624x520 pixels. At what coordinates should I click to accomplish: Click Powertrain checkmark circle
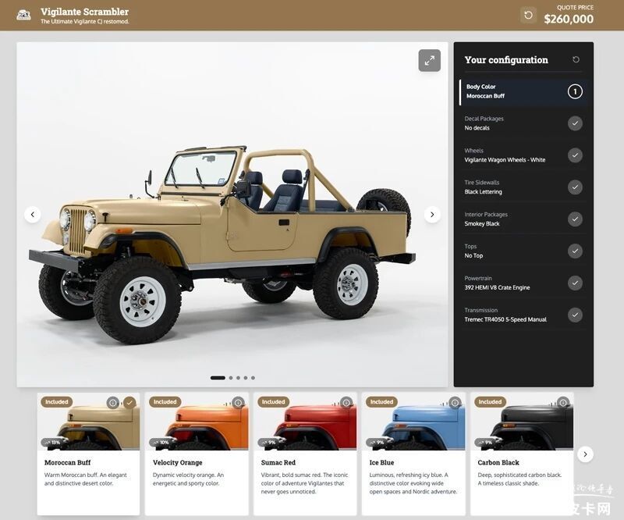coord(575,283)
